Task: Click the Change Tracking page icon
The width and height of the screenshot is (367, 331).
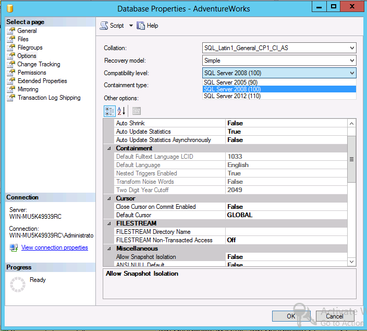Action: [11, 64]
